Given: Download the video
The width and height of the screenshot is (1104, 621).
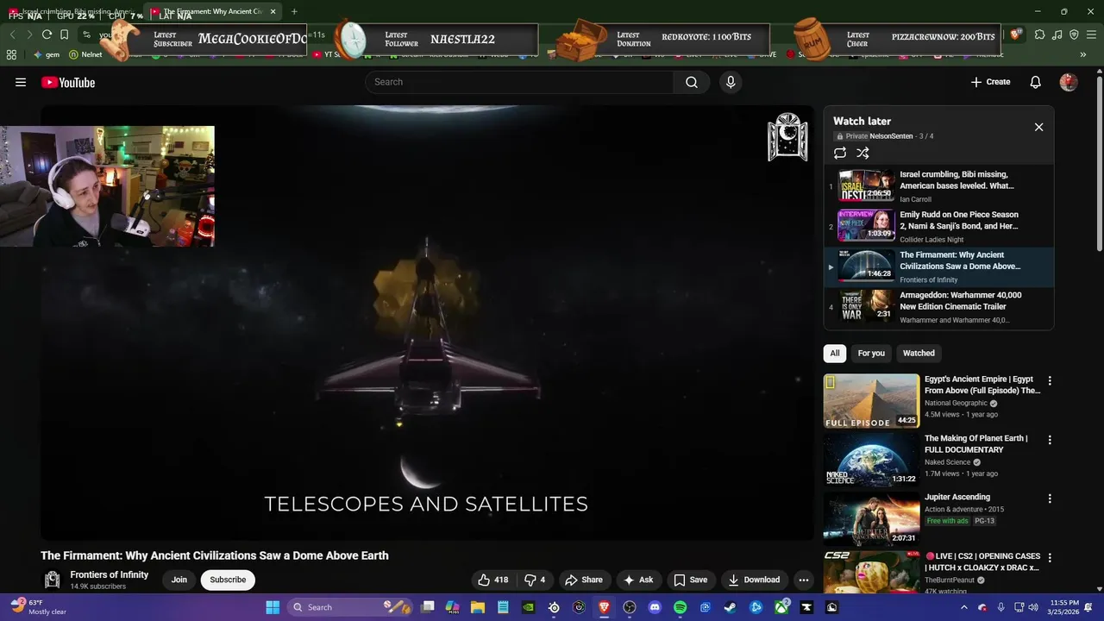Looking at the screenshot, I should point(754,580).
